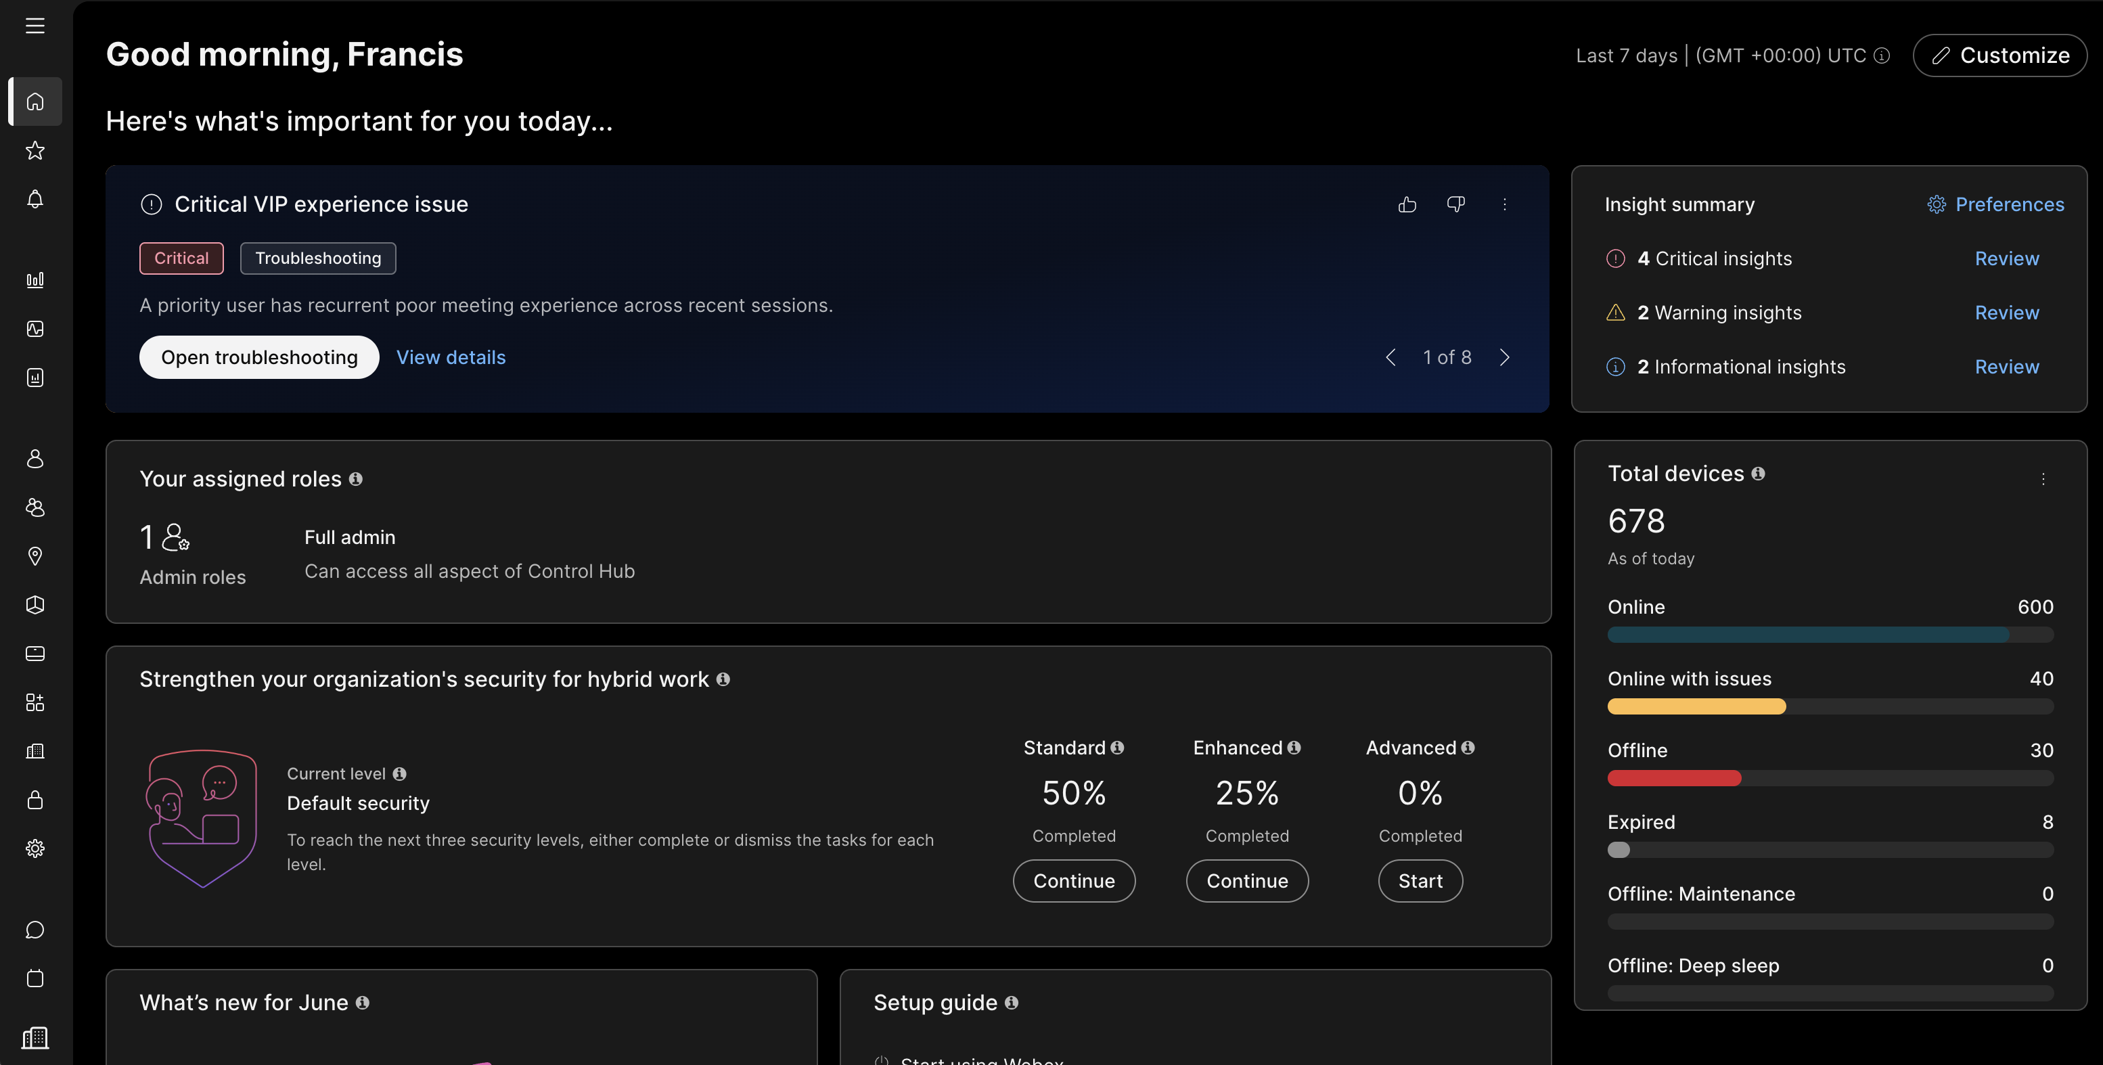The width and height of the screenshot is (2103, 1065).
Task: Open the star favorites sidebar icon
Action: [x=35, y=150]
